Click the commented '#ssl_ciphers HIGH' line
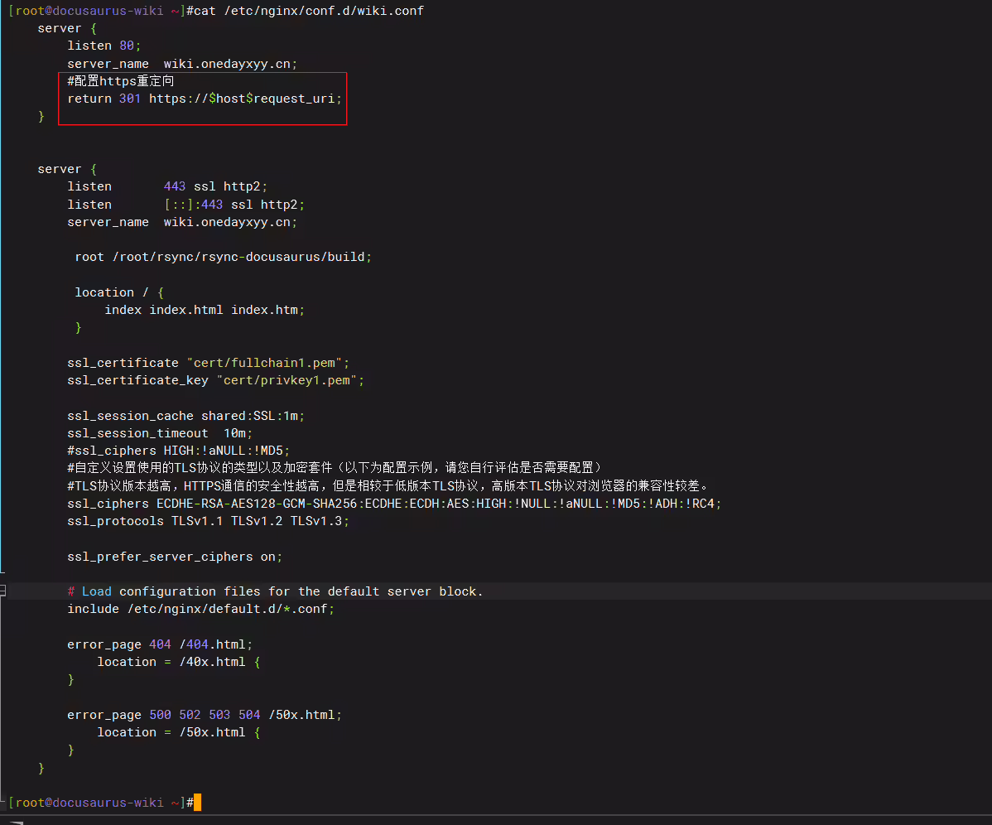The image size is (992, 825). coord(178,451)
